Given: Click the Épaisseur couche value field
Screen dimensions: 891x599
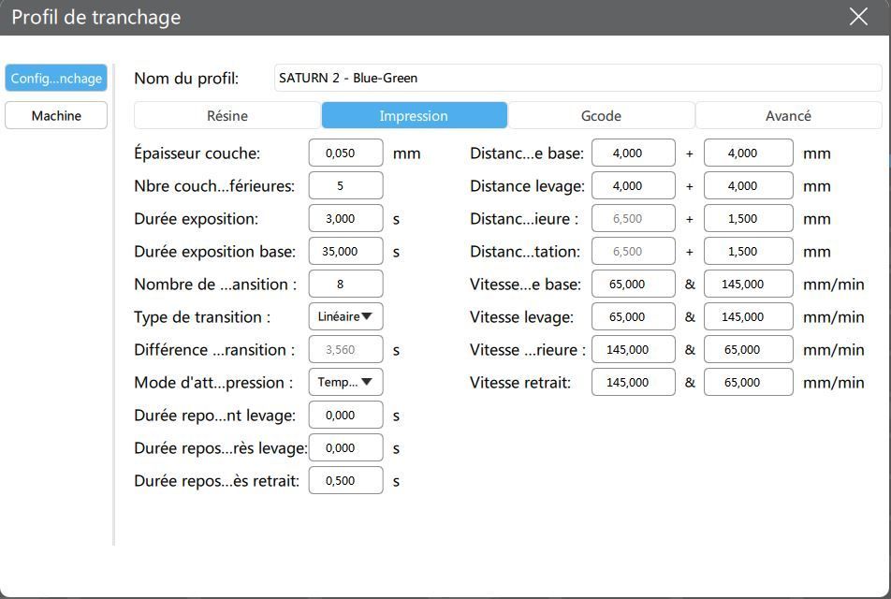Looking at the screenshot, I should coord(346,153).
